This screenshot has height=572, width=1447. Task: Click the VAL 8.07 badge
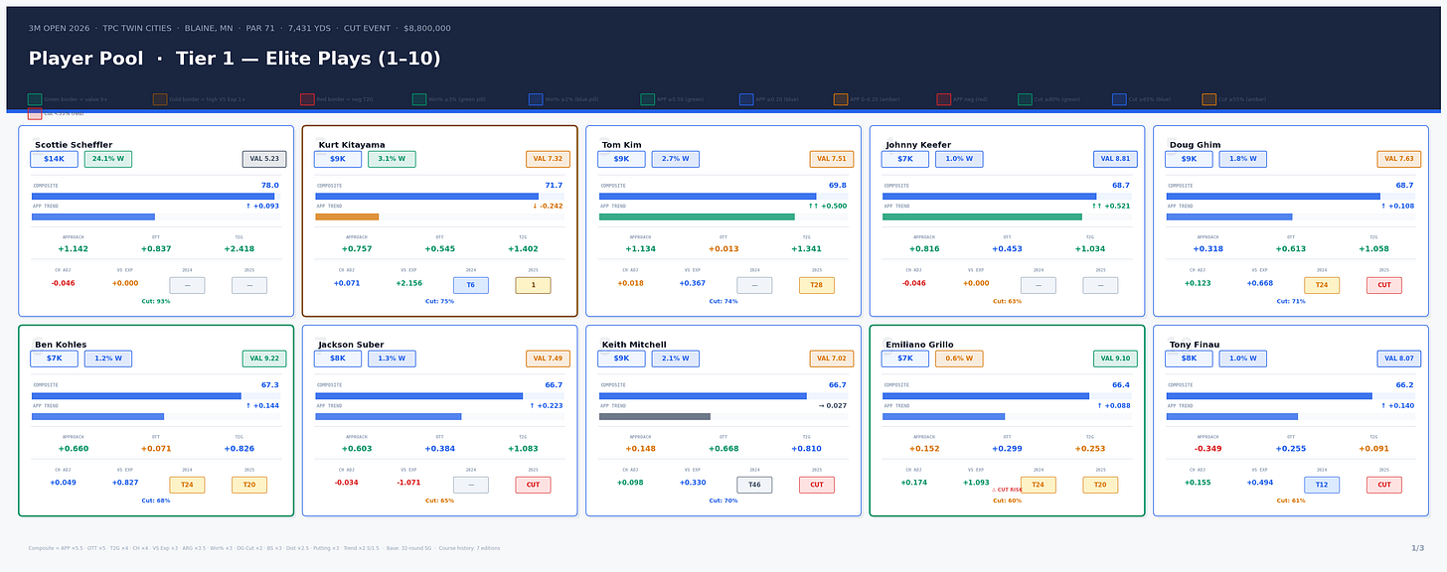click(x=1399, y=358)
